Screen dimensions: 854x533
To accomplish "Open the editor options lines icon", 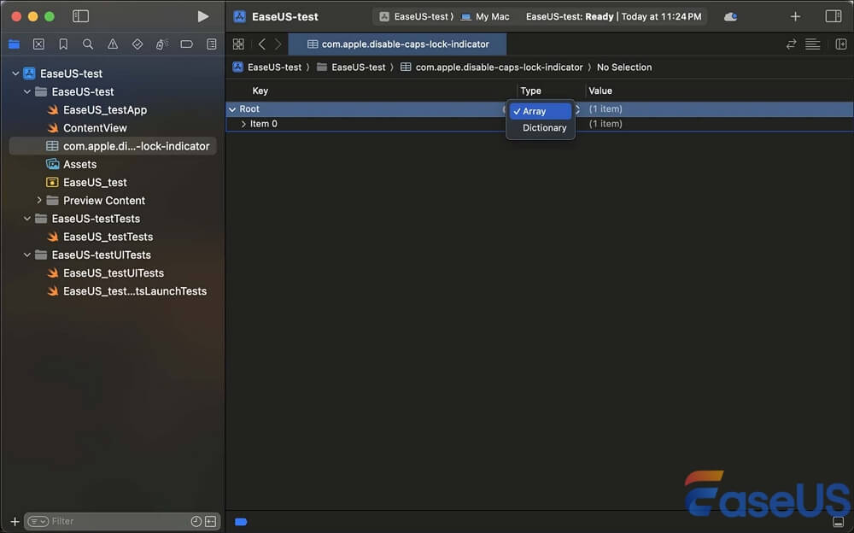I will tap(813, 44).
